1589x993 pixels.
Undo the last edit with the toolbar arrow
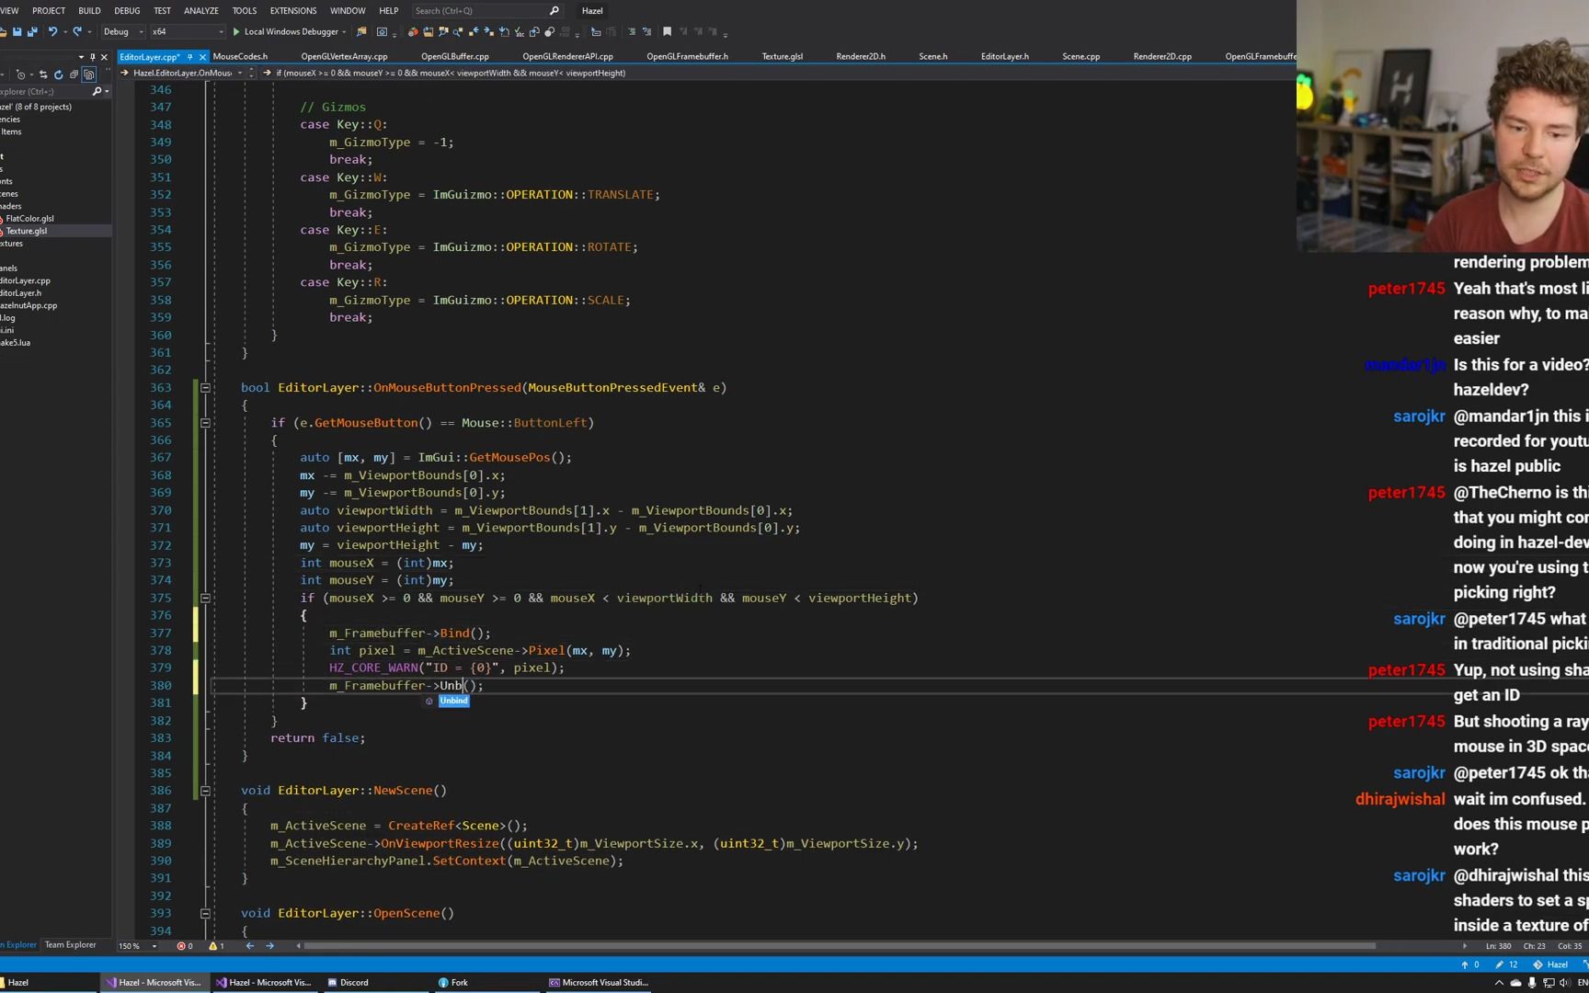[52, 32]
